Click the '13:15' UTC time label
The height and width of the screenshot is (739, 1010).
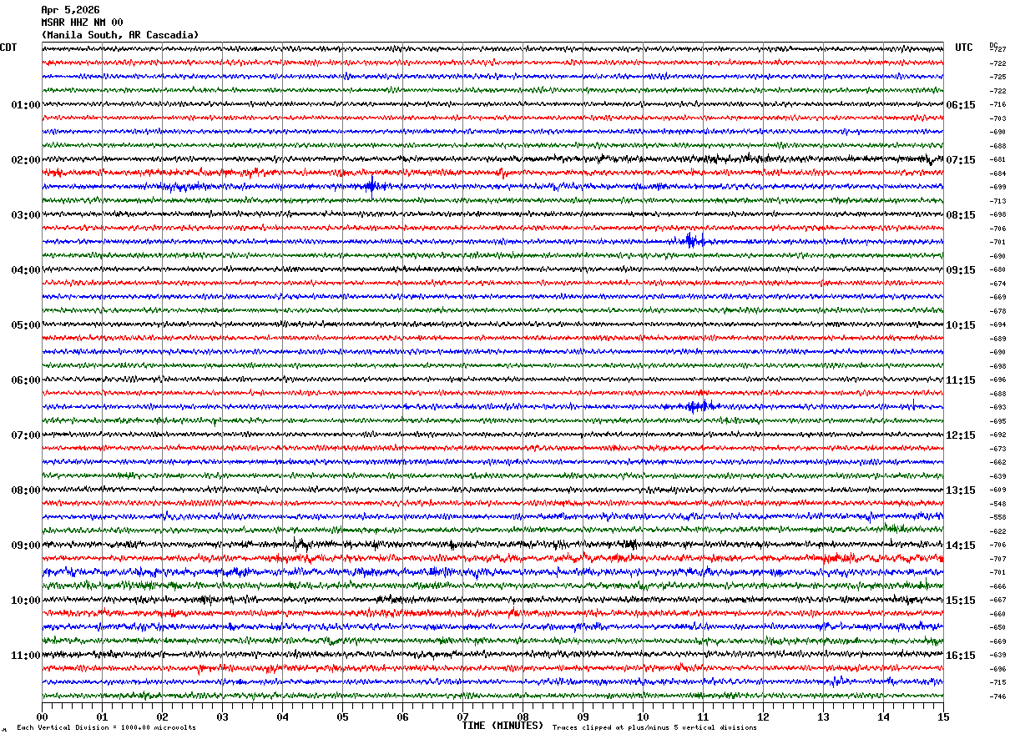[x=961, y=490]
